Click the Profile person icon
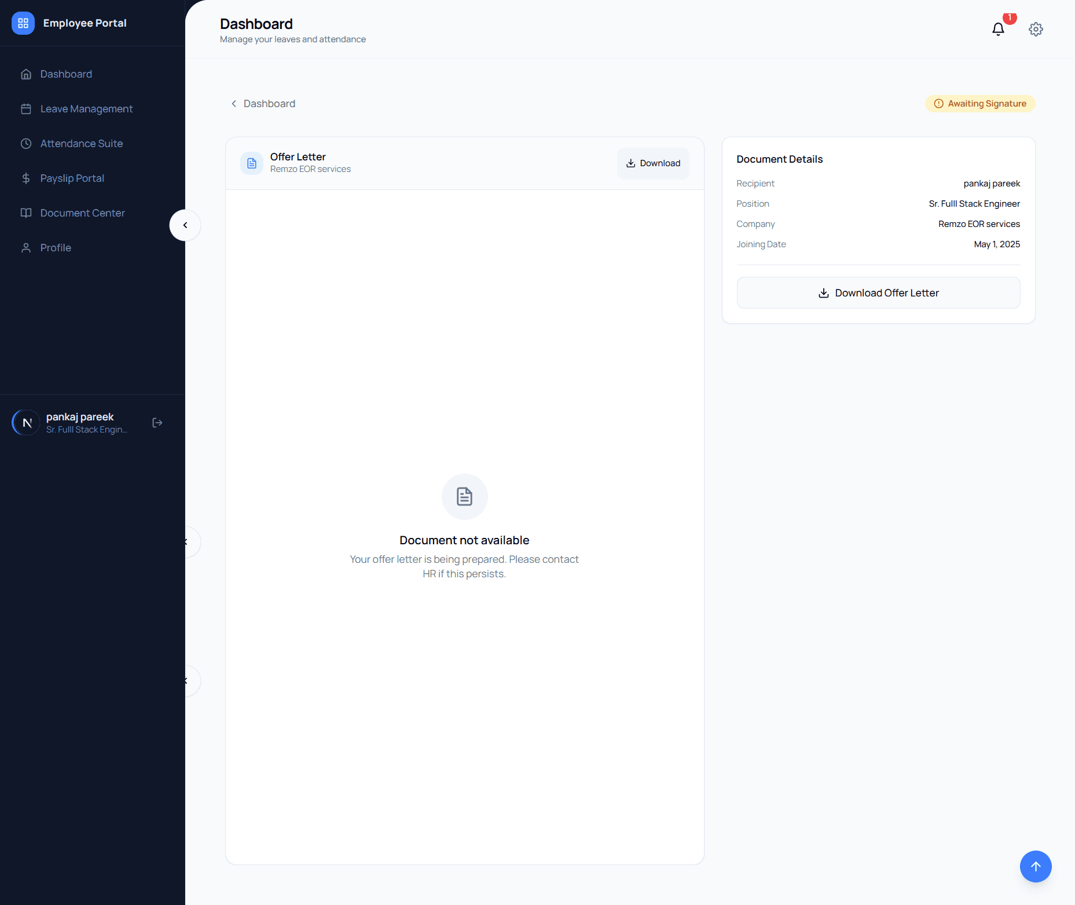This screenshot has height=905, width=1075. point(26,248)
